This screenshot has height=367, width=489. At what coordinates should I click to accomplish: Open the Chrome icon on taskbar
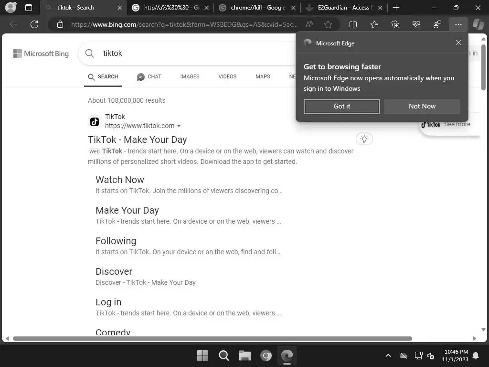[x=266, y=356]
